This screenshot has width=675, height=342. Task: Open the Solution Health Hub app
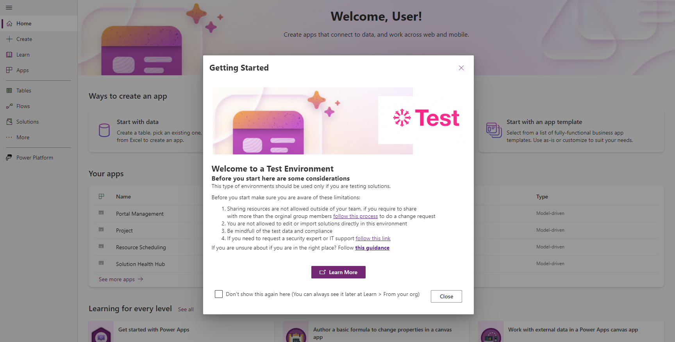pyautogui.click(x=141, y=264)
